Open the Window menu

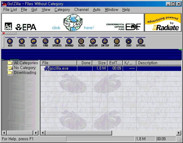click(x=111, y=9)
